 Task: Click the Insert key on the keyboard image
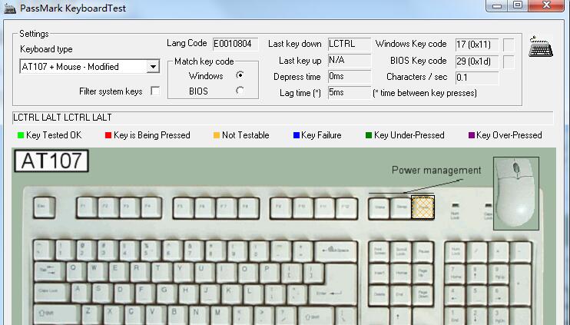click(x=379, y=274)
